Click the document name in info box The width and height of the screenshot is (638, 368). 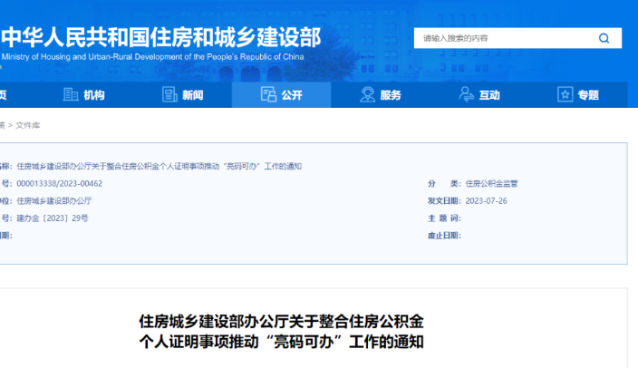[x=159, y=166]
